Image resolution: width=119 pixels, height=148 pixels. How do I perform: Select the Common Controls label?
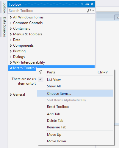pos(28,23)
